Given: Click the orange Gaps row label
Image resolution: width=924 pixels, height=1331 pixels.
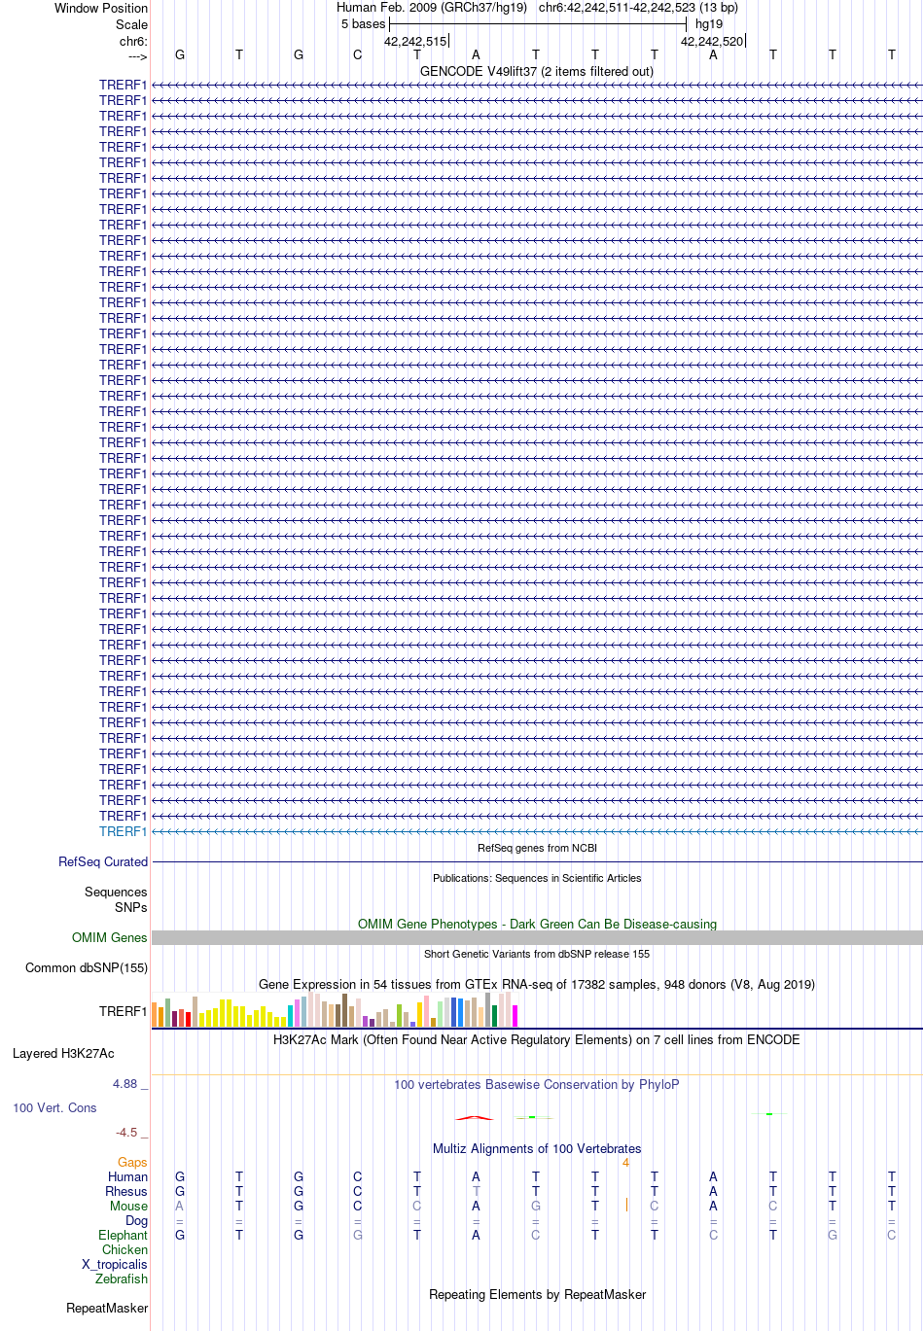Looking at the screenshot, I should point(132,1162).
